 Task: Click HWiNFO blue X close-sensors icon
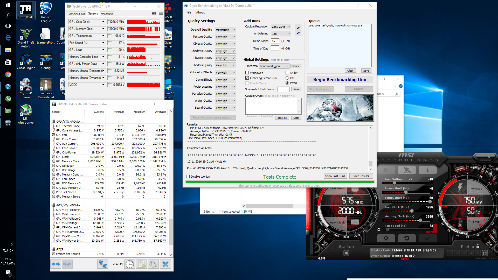[x=165, y=264]
